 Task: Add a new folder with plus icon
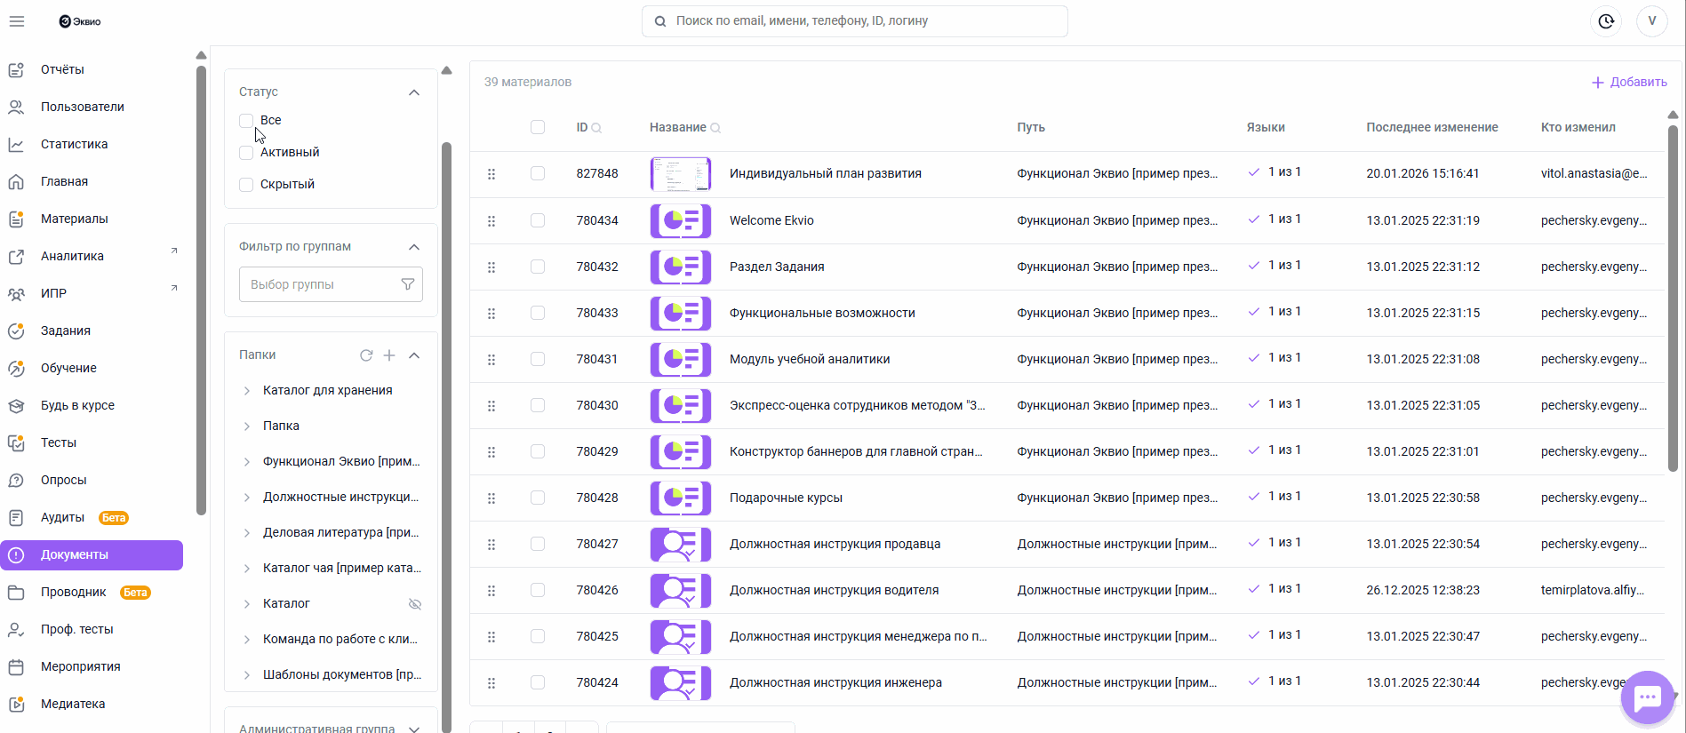click(x=389, y=355)
